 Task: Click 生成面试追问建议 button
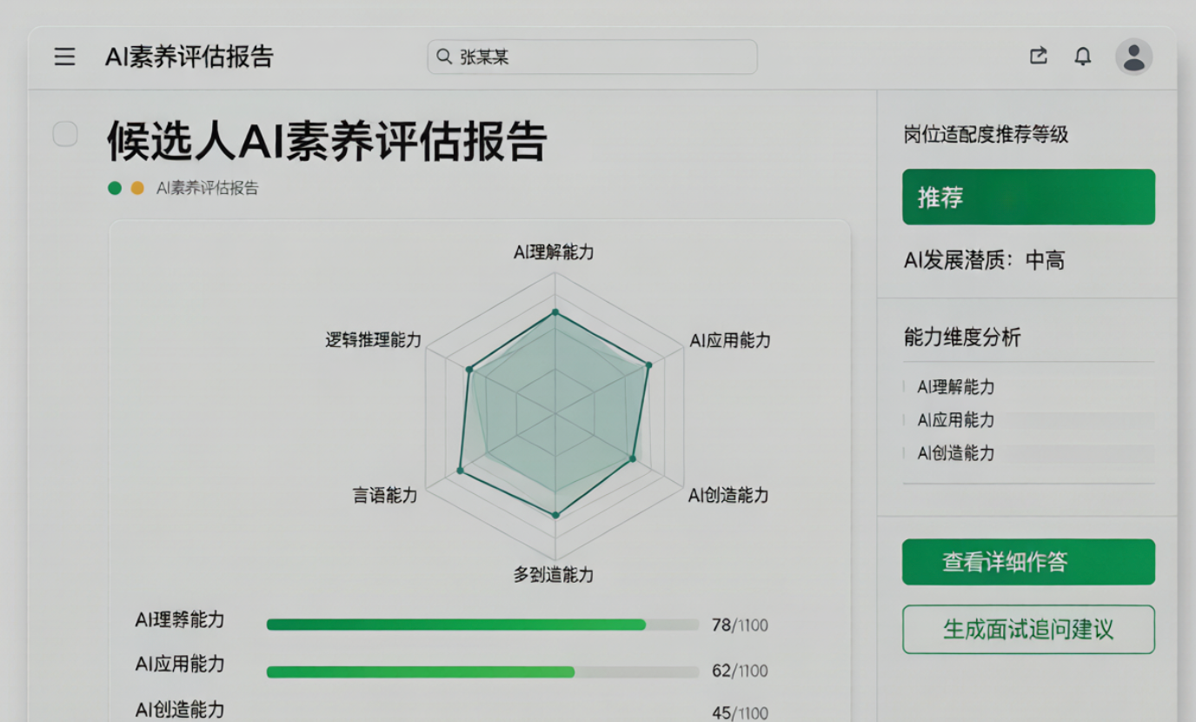tap(1028, 629)
